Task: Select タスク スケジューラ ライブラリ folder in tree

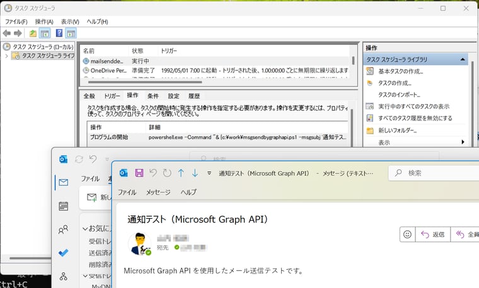Action: 43,55
